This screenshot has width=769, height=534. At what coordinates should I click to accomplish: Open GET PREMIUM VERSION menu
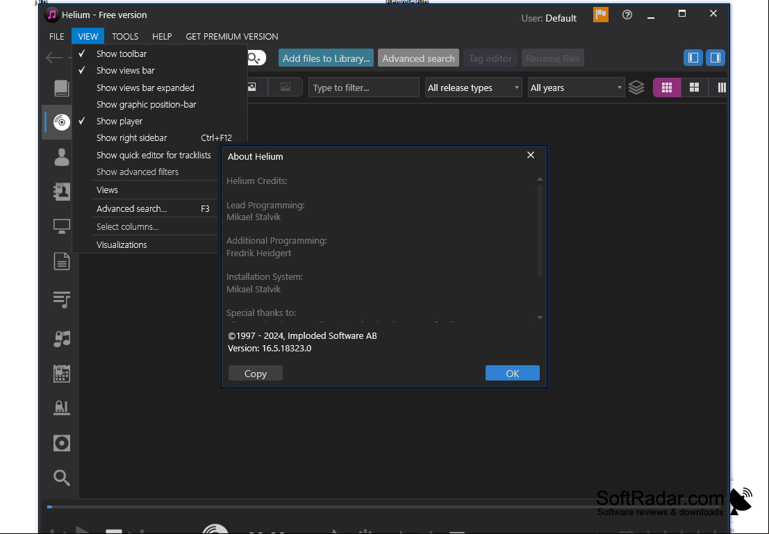tap(232, 36)
